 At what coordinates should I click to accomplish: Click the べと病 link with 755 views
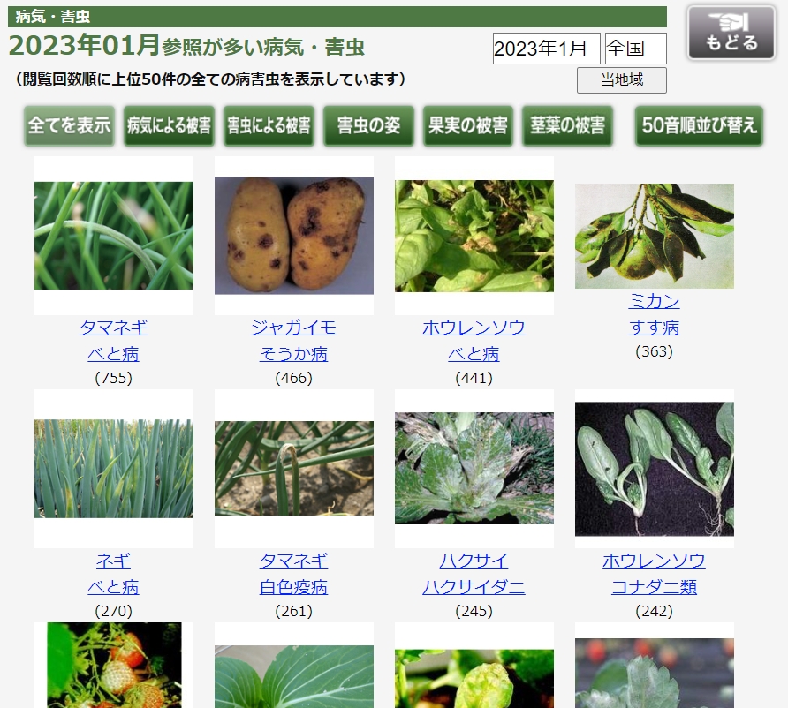pos(114,354)
